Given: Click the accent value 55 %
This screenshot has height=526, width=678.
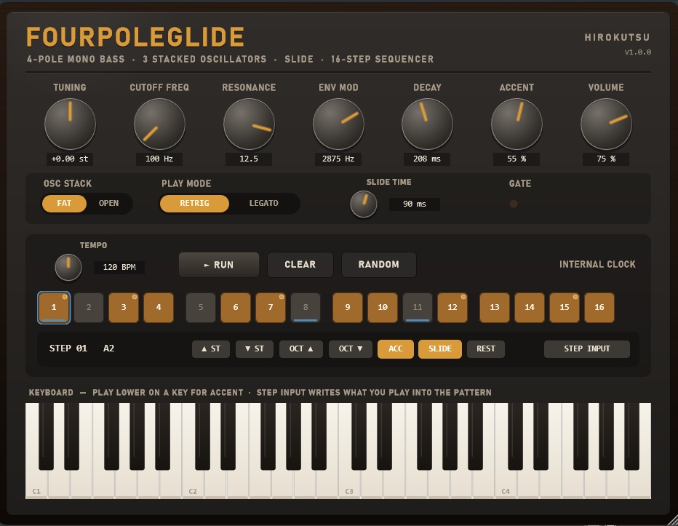Looking at the screenshot, I should pos(517,159).
